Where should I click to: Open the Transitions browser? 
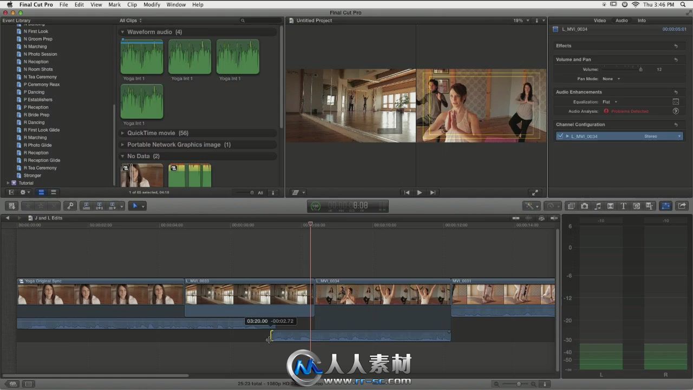[x=611, y=206]
